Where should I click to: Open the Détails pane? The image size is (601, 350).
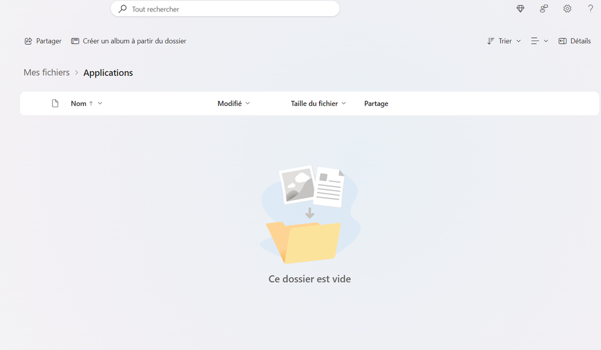click(x=575, y=41)
